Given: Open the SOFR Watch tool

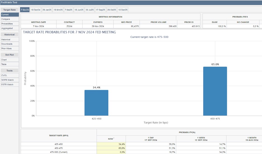Looking at the screenshot, I should coord(10,80).
